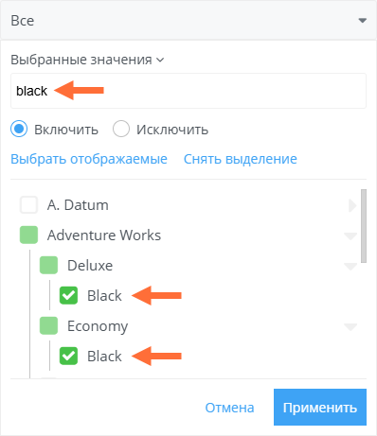This screenshot has height=436, width=377.
Task: Select the Включить radio button
Action: pyautogui.click(x=19, y=130)
